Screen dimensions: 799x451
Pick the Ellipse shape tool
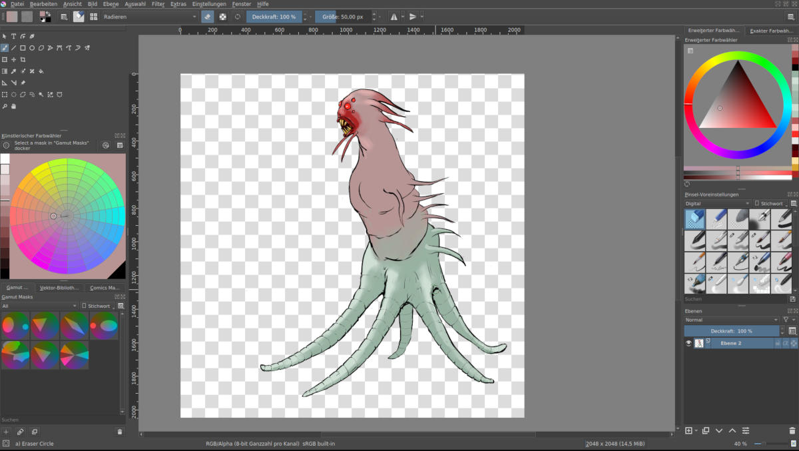tap(32, 48)
